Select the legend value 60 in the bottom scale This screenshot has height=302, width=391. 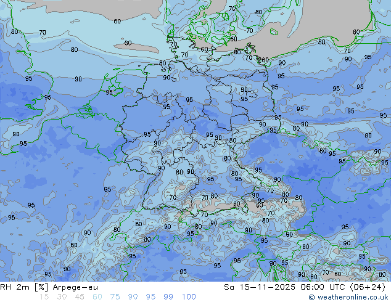pos(97,297)
